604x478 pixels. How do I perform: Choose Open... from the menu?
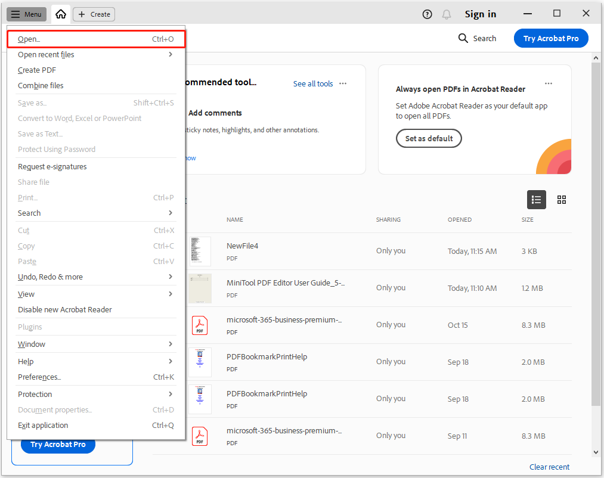click(96, 39)
